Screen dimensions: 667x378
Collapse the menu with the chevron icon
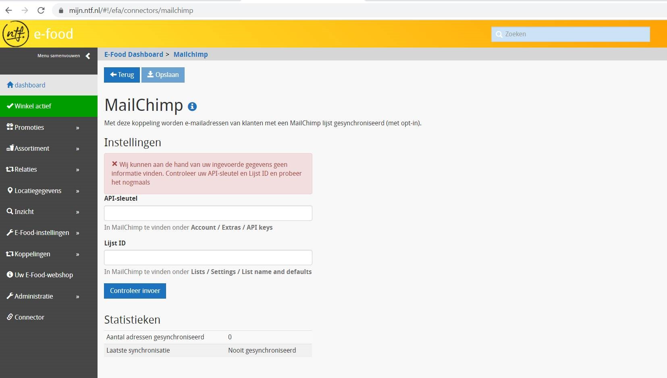pos(88,56)
